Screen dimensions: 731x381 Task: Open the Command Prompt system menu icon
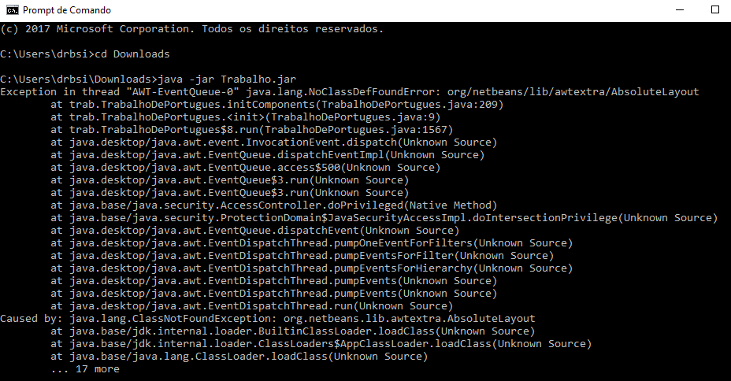[x=13, y=9]
